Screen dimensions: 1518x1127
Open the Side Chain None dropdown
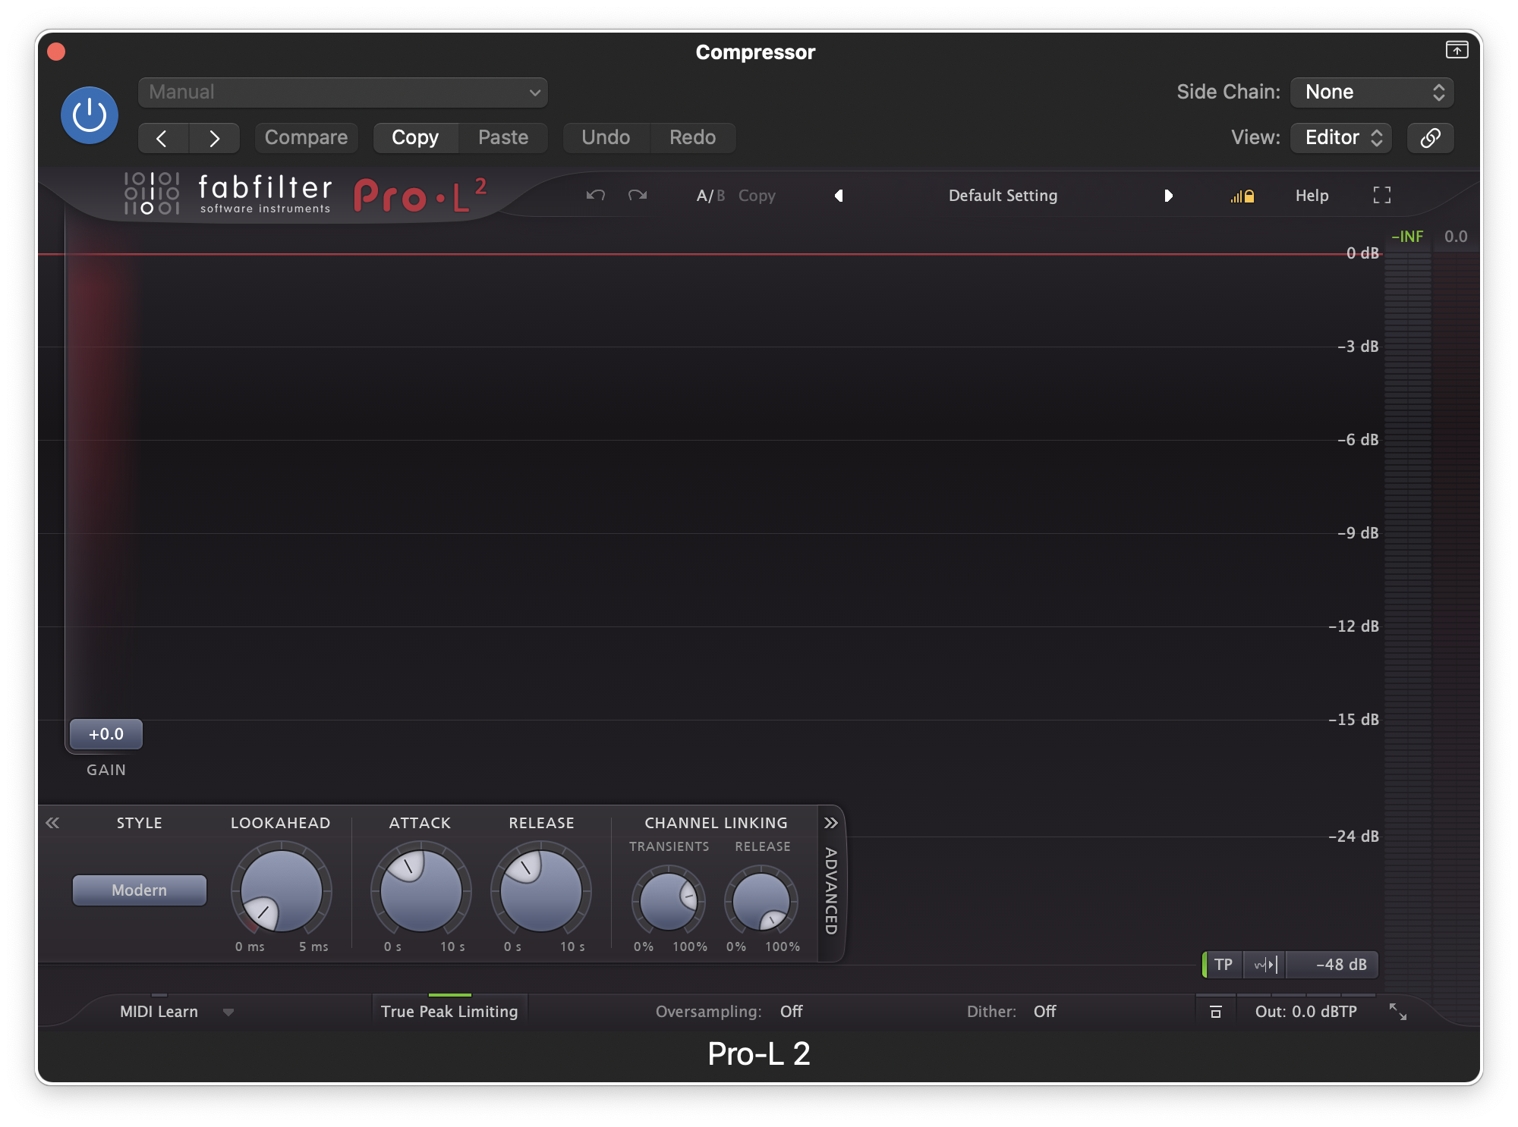[x=1372, y=93]
